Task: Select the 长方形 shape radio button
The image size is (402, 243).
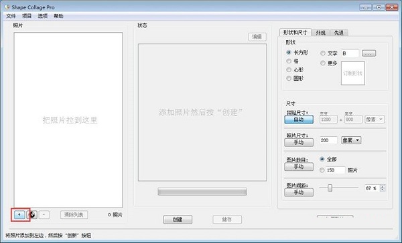Action: (x=289, y=52)
